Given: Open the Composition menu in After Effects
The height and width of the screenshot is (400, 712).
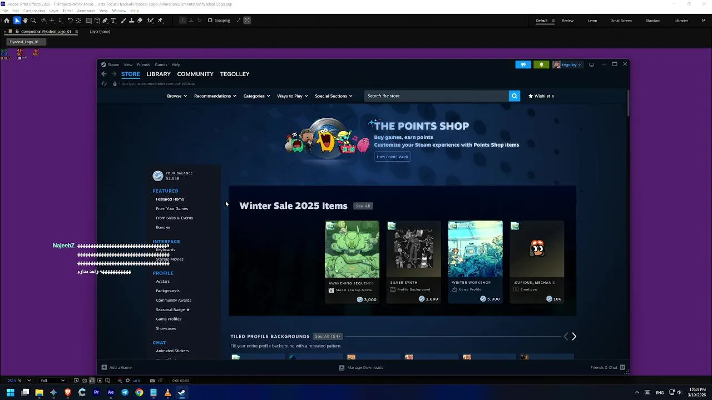Looking at the screenshot, I should point(34,11).
